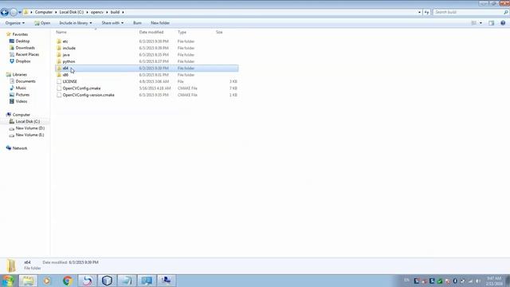The image size is (510, 287).
Task: Open Downloads in Favorites
Action: pos(25,48)
